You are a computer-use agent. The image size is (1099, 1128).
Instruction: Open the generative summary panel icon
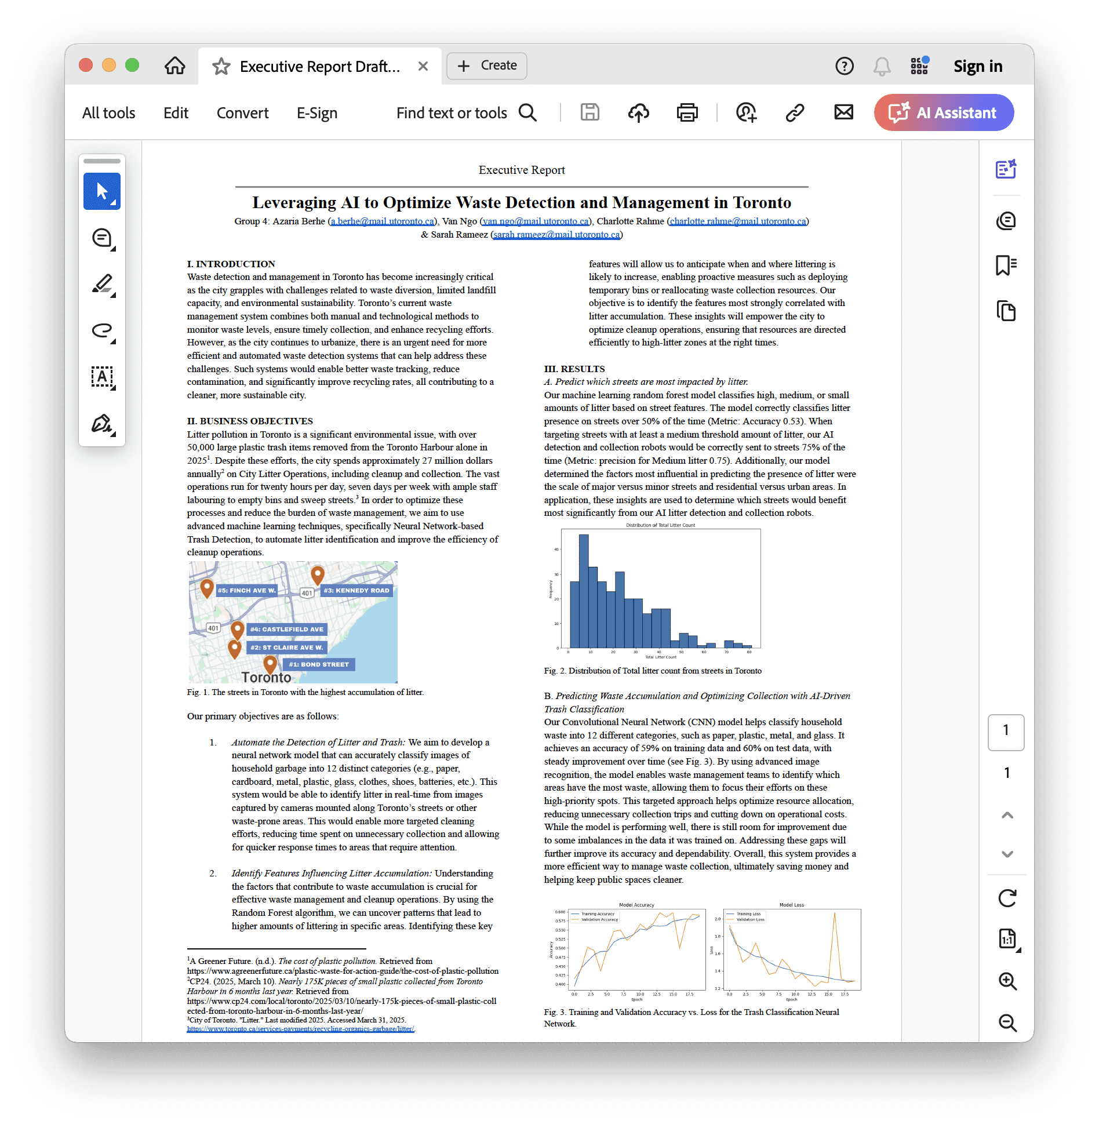(x=1006, y=169)
